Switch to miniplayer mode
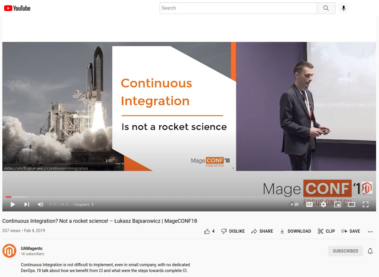The image size is (379, 277). tap(338, 204)
